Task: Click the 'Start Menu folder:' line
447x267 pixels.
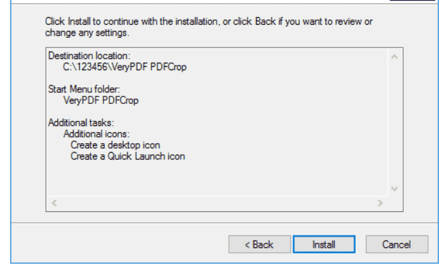Action: coord(84,89)
